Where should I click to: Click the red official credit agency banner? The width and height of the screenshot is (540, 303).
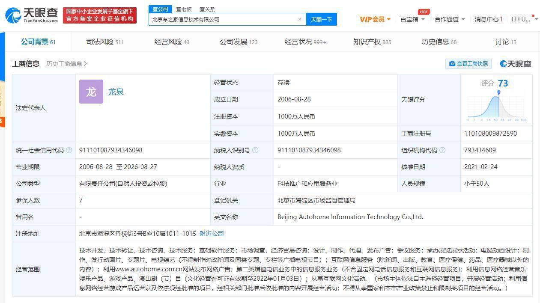click(x=100, y=15)
